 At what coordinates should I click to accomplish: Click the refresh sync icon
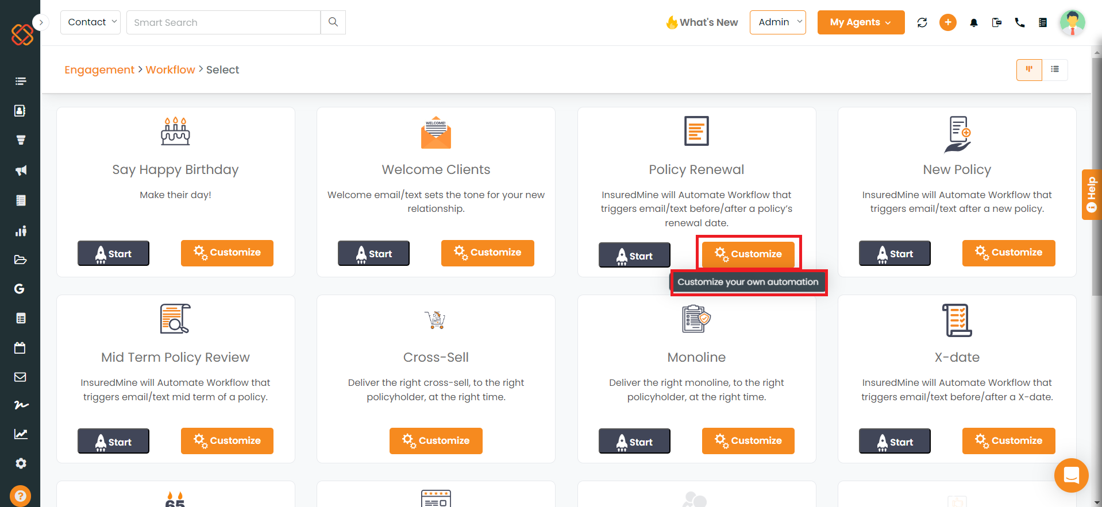click(922, 22)
